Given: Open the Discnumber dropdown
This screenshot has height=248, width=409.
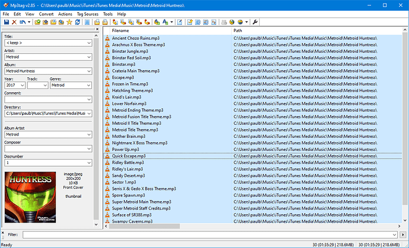Looking at the screenshot, I should pyautogui.click(x=89, y=162).
